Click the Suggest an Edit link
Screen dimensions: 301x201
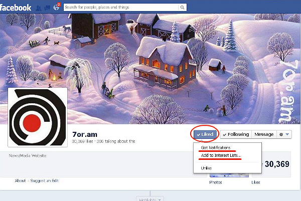point(44,180)
